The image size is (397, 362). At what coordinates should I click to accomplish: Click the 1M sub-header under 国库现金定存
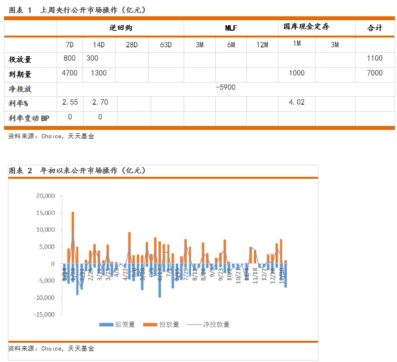tap(297, 43)
